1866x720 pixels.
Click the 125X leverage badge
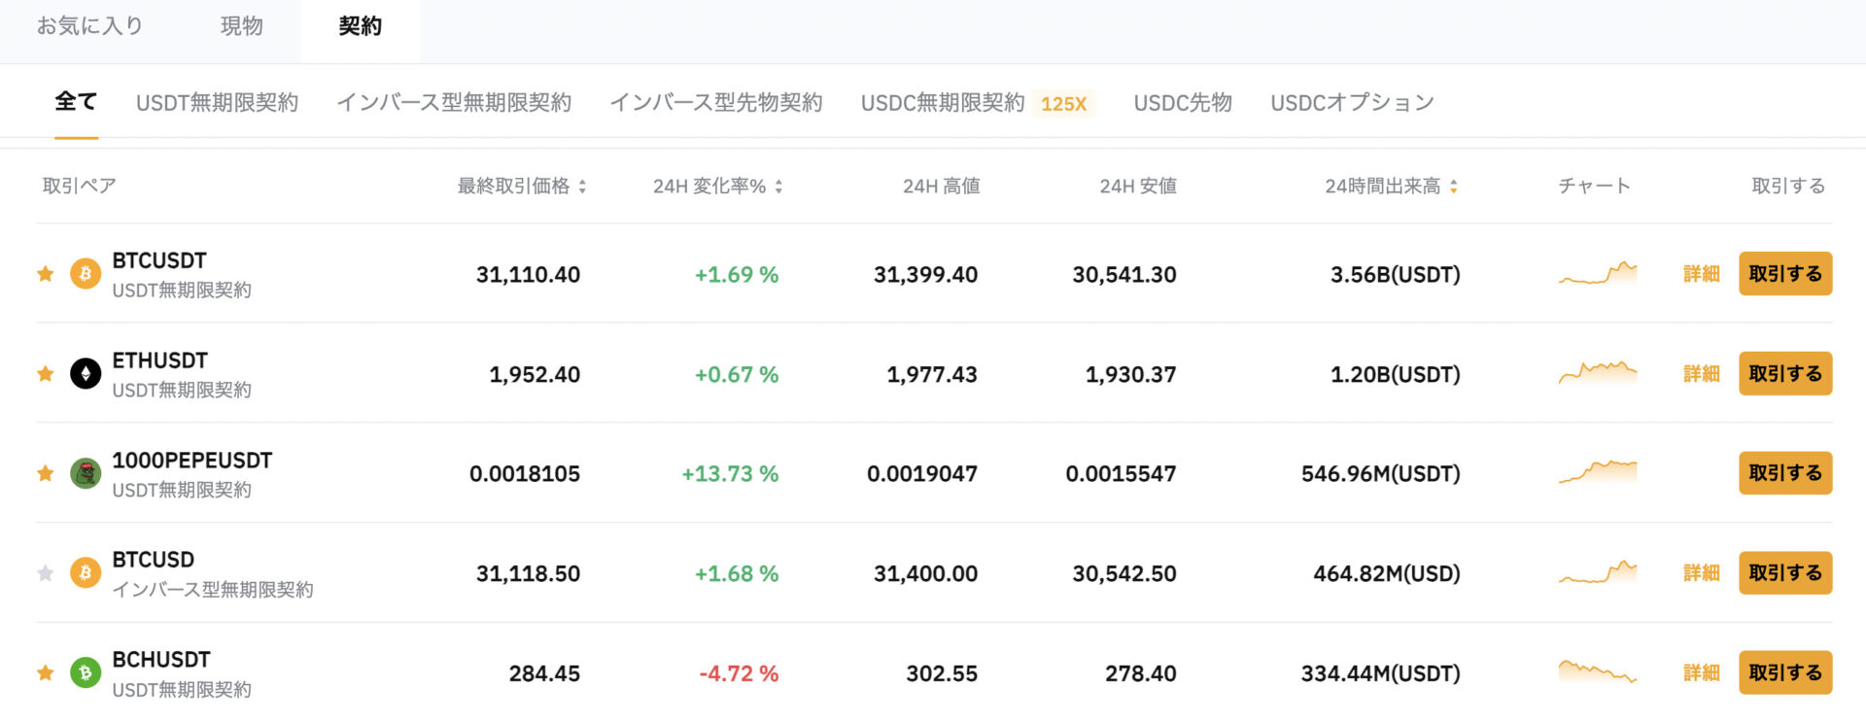pos(1064,104)
